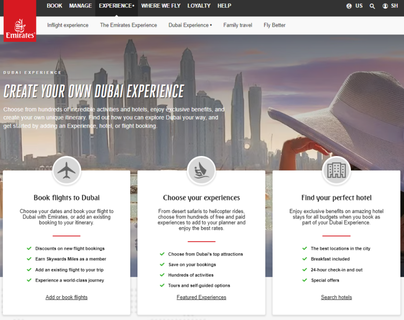Image resolution: width=404 pixels, height=320 pixels.
Task: Open the HELP menu
Action: pyautogui.click(x=224, y=6)
